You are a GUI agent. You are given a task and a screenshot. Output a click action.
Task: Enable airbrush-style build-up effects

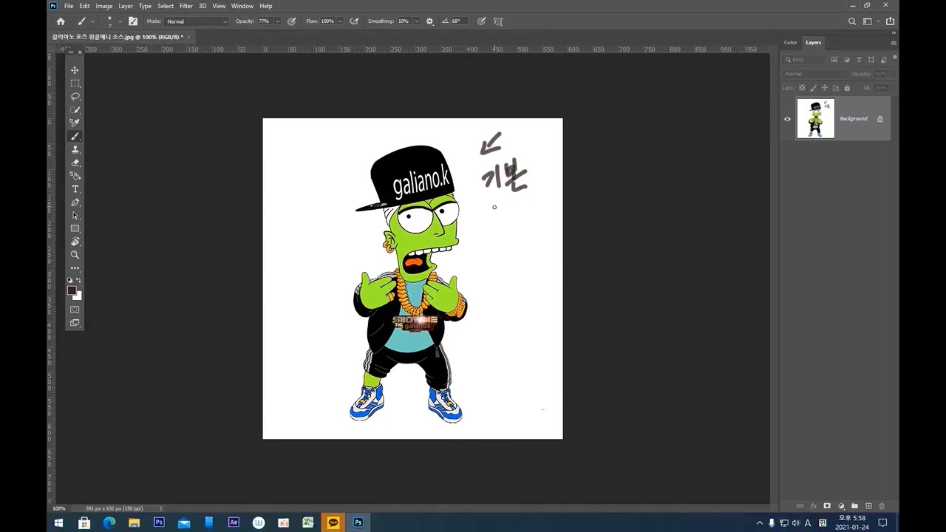coord(354,21)
